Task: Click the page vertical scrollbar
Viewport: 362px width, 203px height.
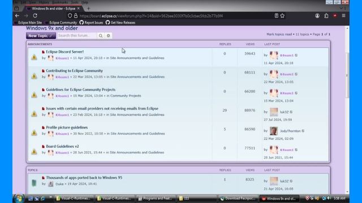Action: coord(347,76)
